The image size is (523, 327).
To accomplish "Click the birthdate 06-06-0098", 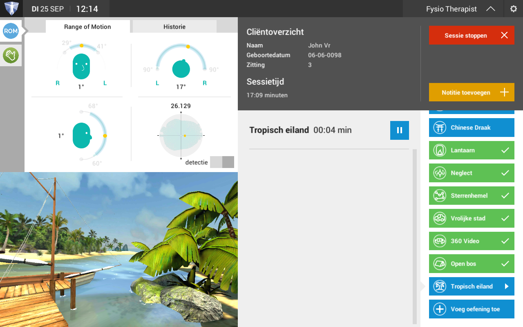I will [325, 55].
